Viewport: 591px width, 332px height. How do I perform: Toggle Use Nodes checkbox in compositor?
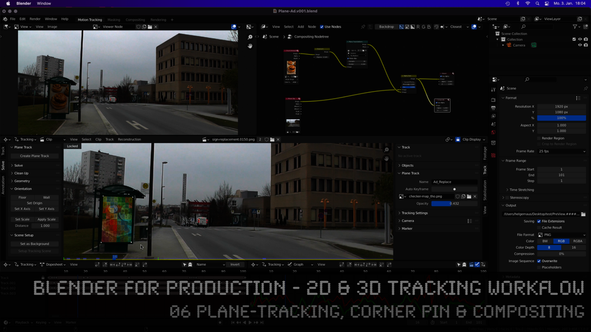pyautogui.click(x=322, y=26)
